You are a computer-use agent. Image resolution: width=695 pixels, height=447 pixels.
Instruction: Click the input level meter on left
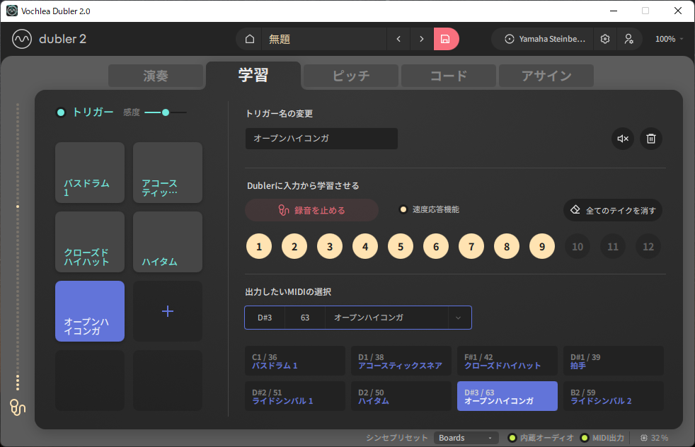point(18,248)
